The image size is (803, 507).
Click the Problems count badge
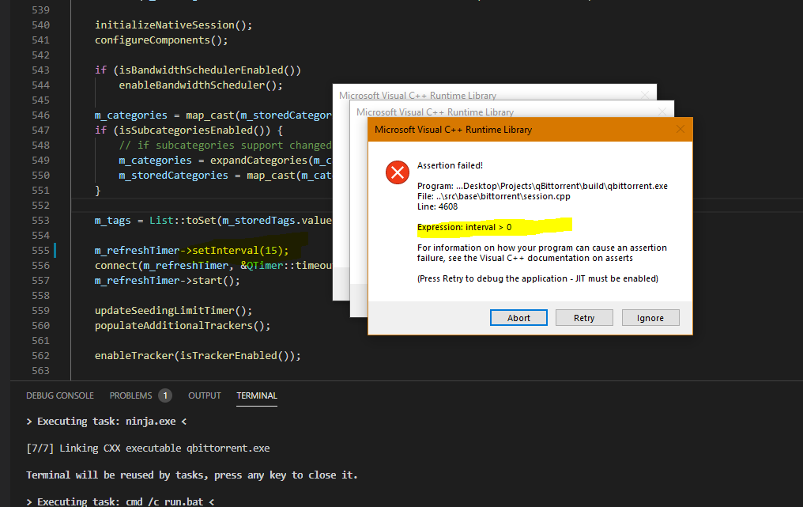click(x=164, y=395)
